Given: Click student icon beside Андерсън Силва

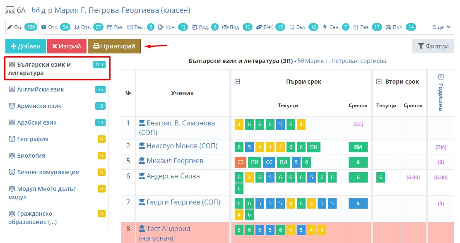Looking at the screenshot, I should pyautogui.click(x=142, y=176).
